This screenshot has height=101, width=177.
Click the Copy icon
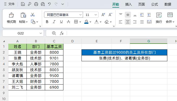pyautogui.click(x=33, y=22)
